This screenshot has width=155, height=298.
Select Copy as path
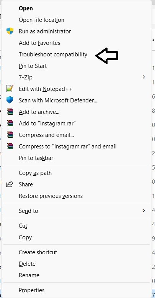click(35, 173)
